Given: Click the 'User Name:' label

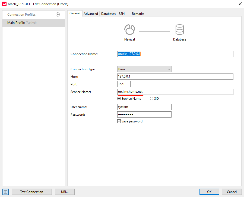Looking at the screenshot, I should (x=79, y=107).
